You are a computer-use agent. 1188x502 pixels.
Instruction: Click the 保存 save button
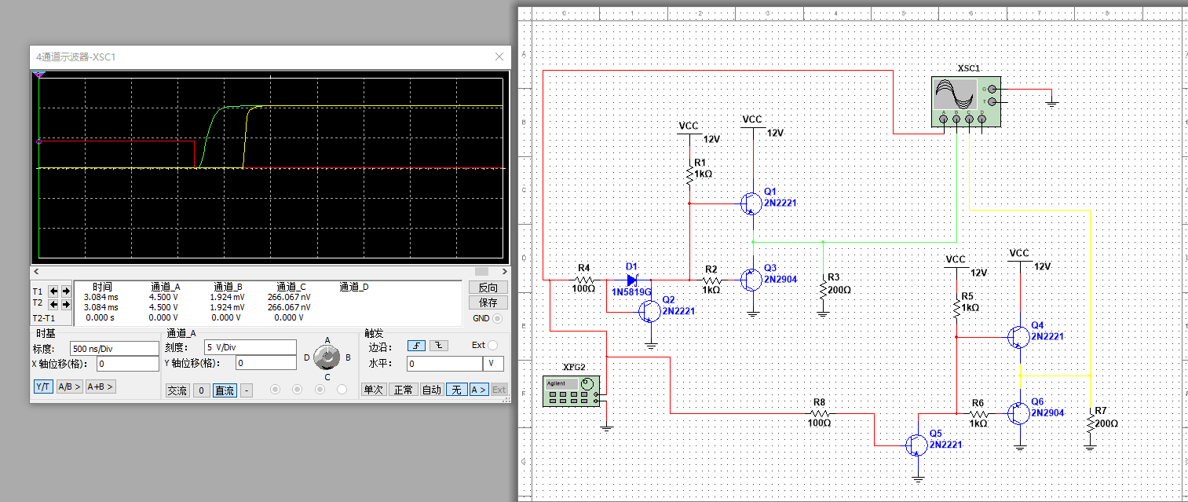[x=488, y=302]
